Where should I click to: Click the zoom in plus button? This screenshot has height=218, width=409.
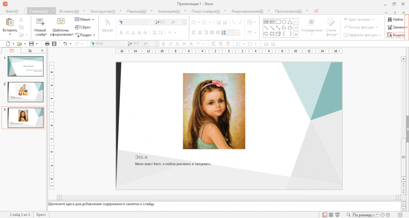388,215
